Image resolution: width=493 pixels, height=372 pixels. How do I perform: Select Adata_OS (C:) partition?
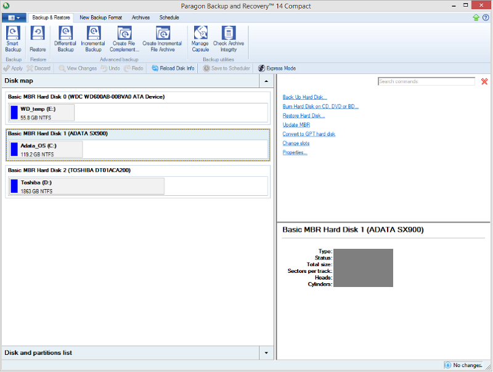click(x=46, y=150)
